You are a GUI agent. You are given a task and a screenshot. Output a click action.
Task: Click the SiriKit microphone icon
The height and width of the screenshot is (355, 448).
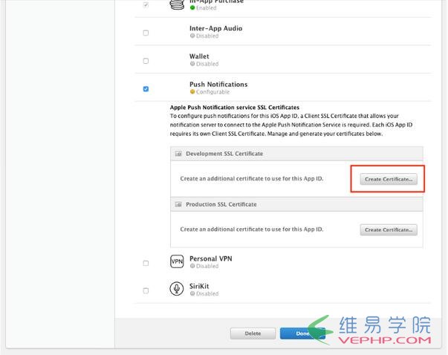click(177, 289)
